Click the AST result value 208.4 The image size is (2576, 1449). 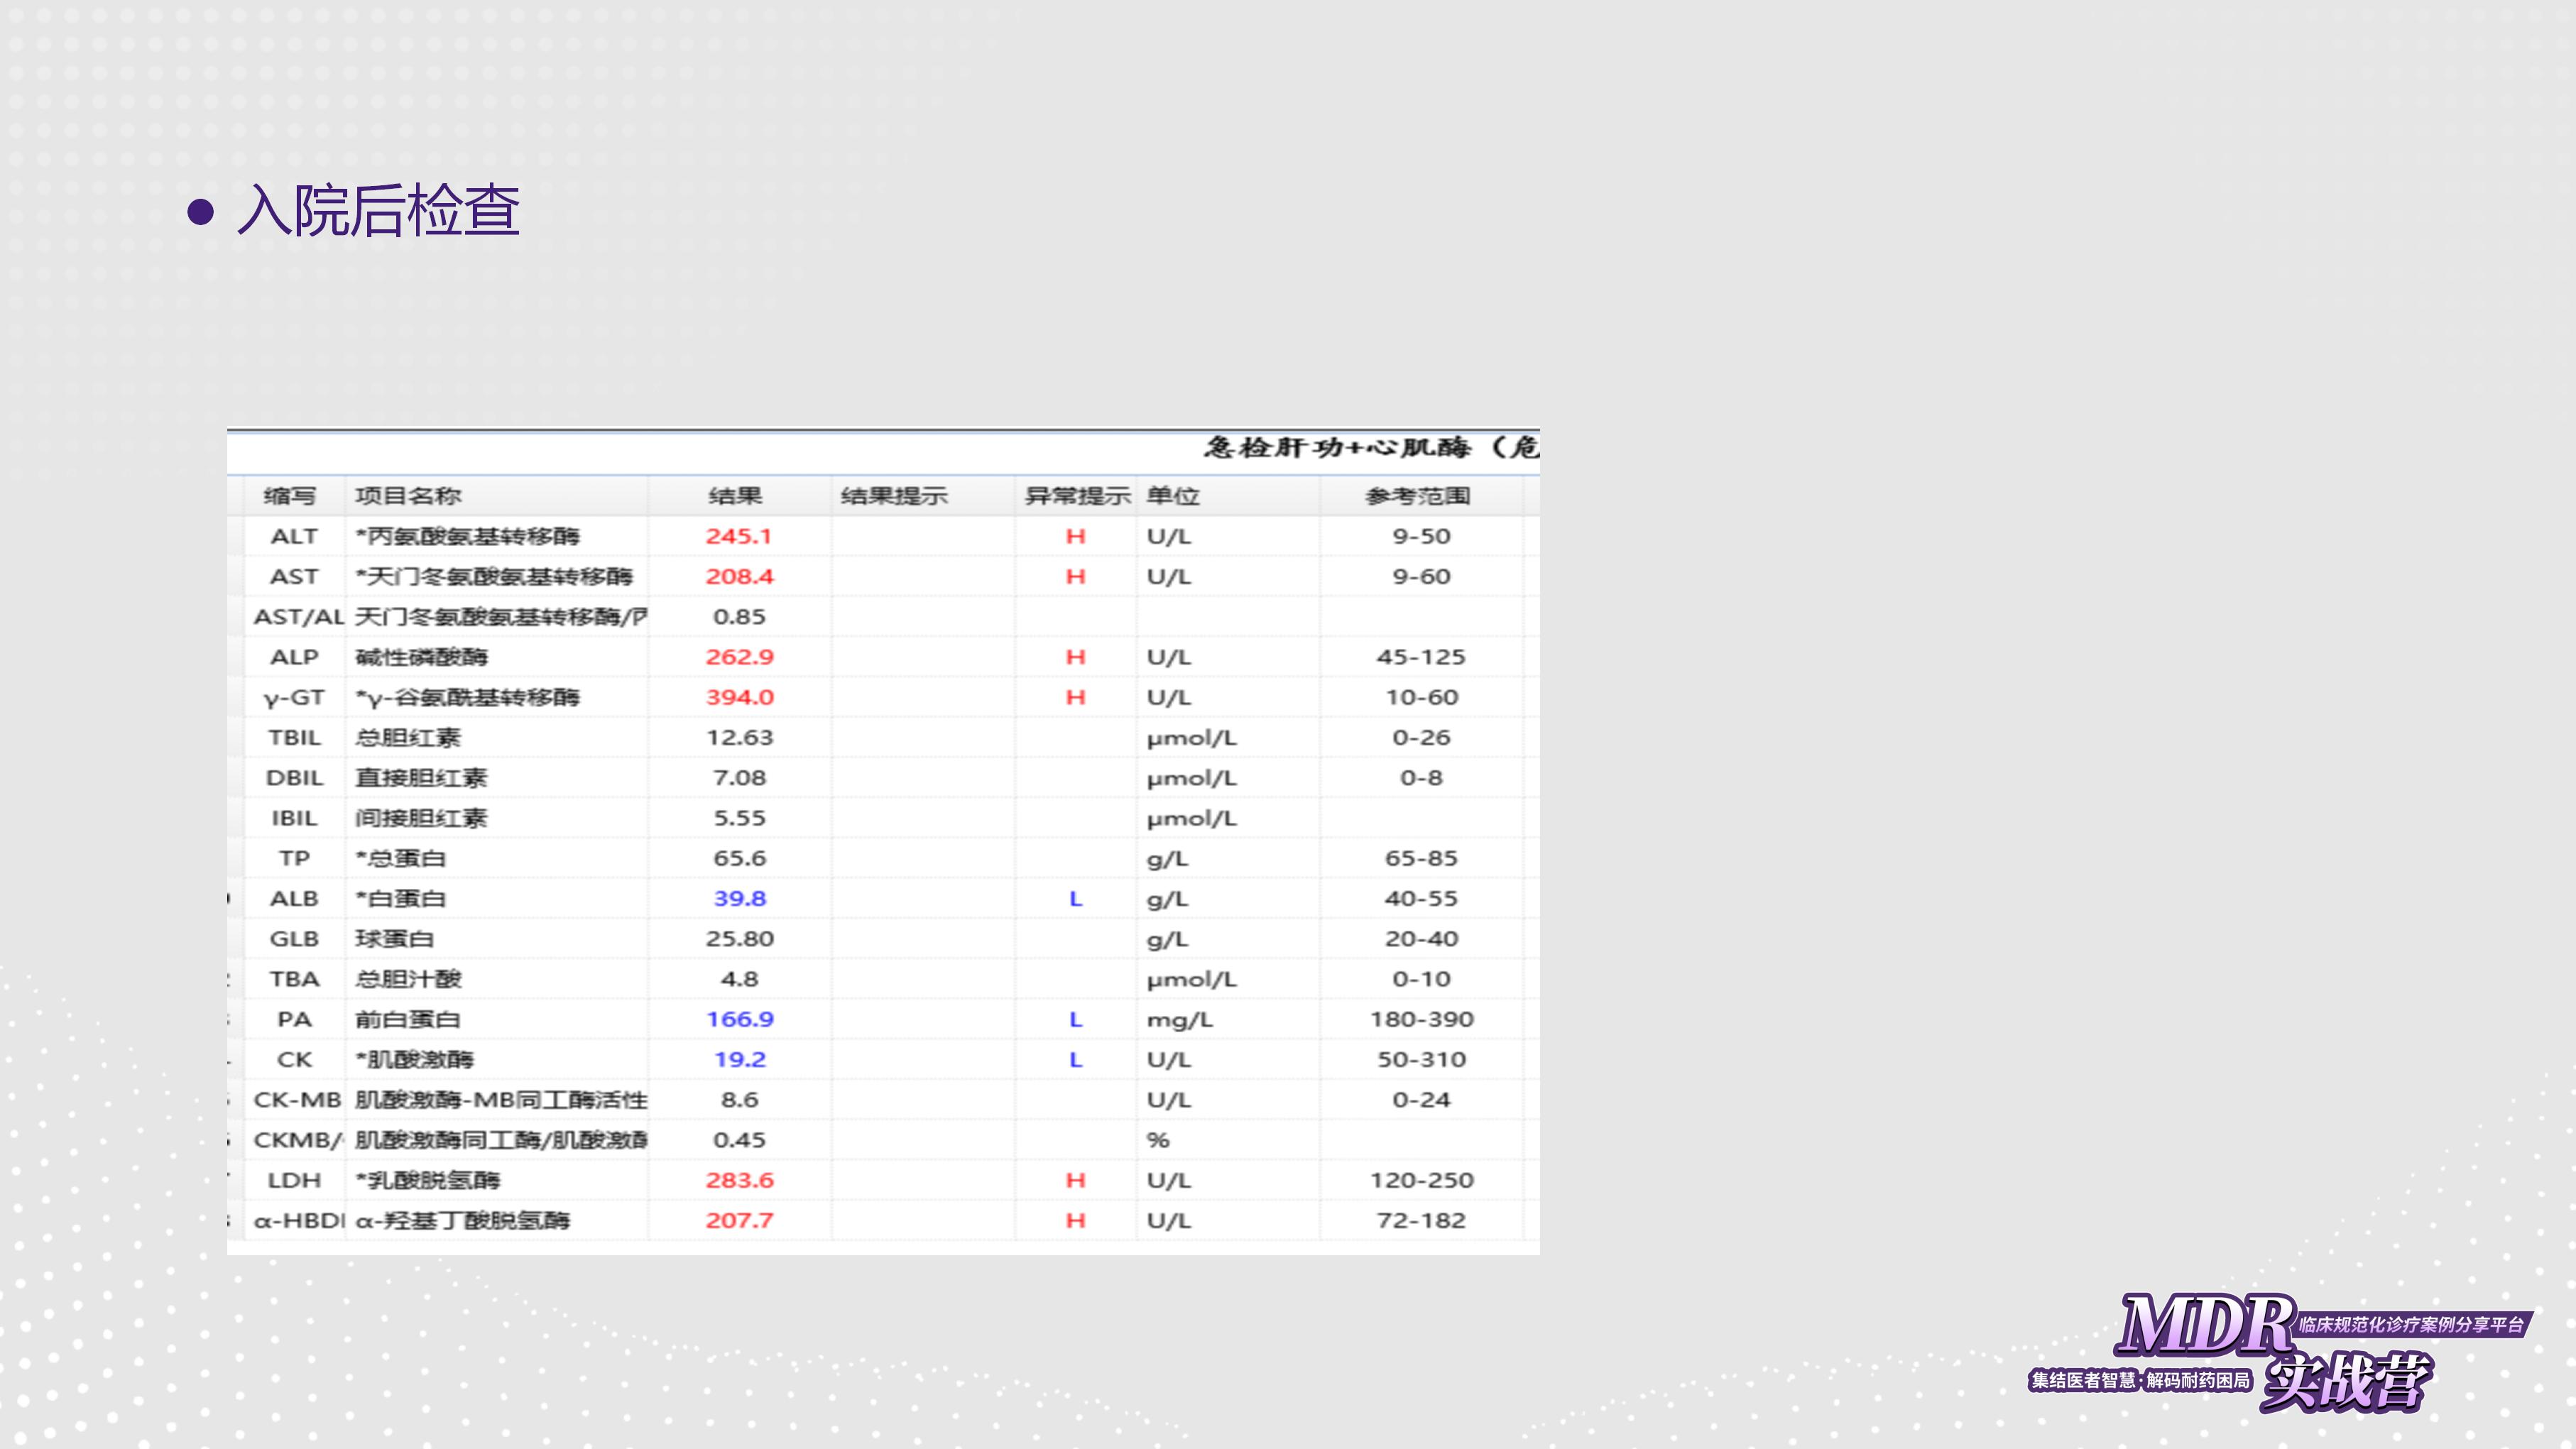[x=739, y=577]
